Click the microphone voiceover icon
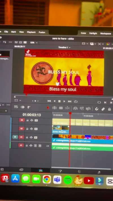Screen dimensions: 113x201 pyautogui.click(x=29, y=107)
